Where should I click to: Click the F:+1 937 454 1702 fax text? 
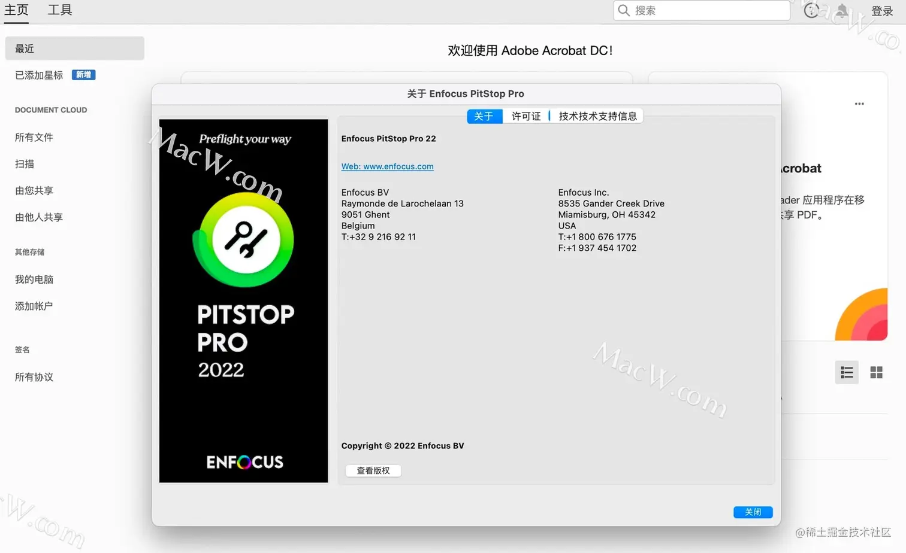[x=597, y=248]
